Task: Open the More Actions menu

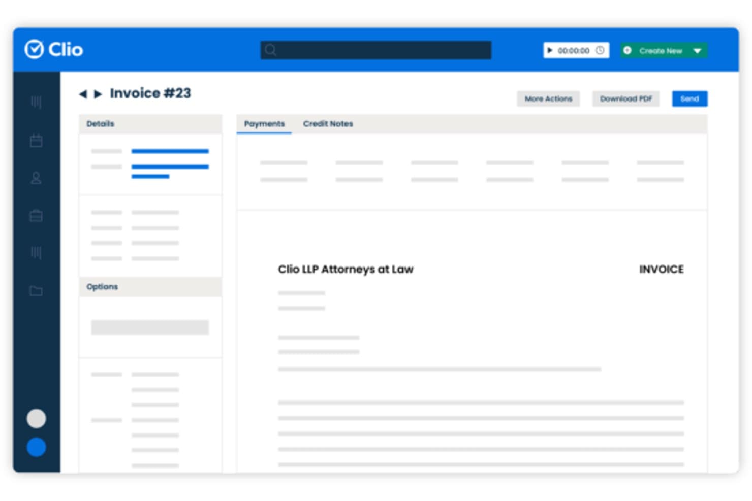Action: coord(548,98)
